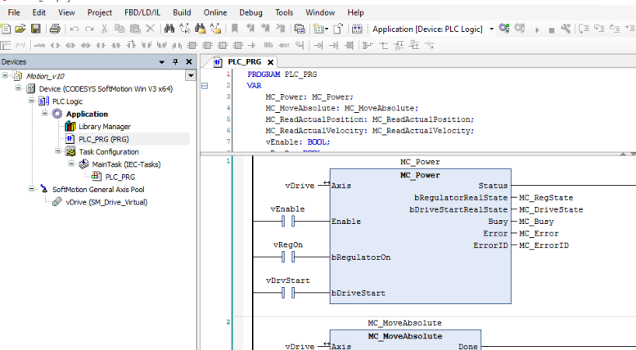Click the MC_Power function block header
Viewport: 636px width, 350px height.
[x=419, y=175]
